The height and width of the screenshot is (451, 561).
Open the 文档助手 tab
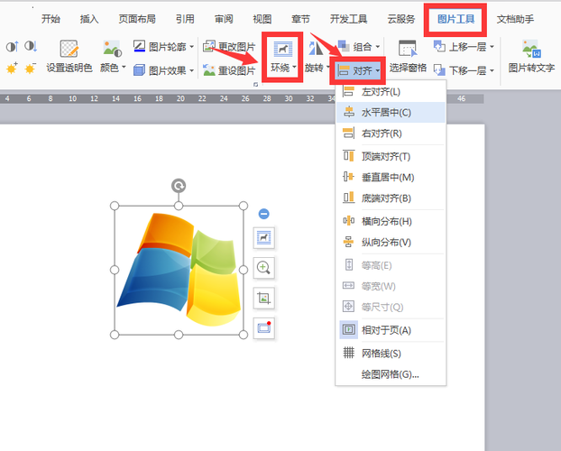click(x=515, y=19)
